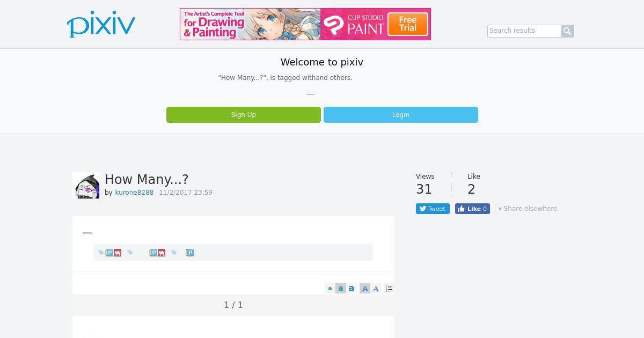Select medium font size option
Screen dimensions: 644x338
click(341, 289)
